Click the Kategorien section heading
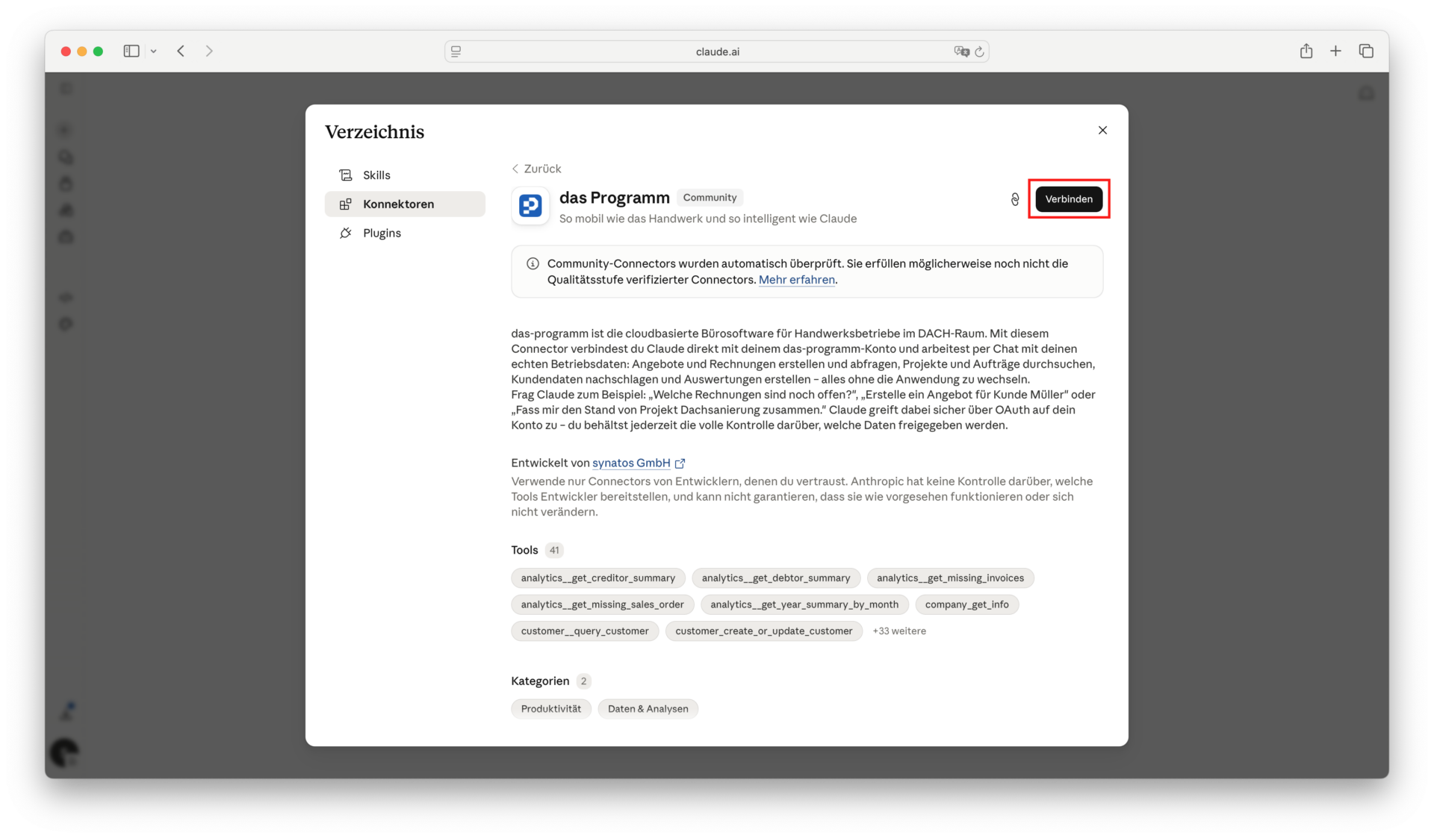 pos(540,681)
